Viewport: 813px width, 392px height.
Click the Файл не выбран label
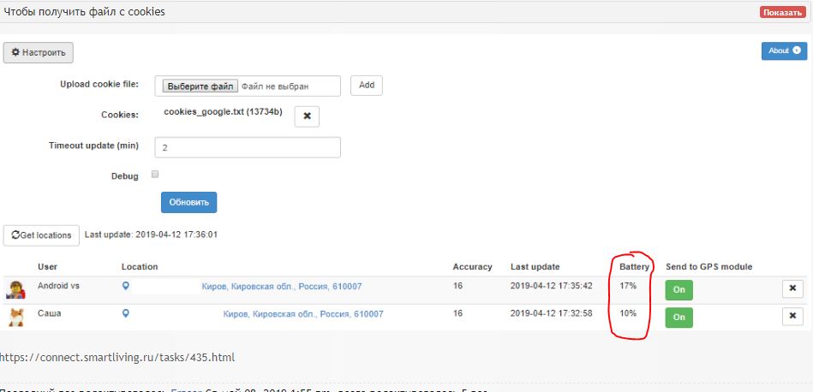point(275,86)
